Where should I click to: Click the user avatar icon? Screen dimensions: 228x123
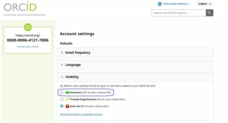(160, 4)
